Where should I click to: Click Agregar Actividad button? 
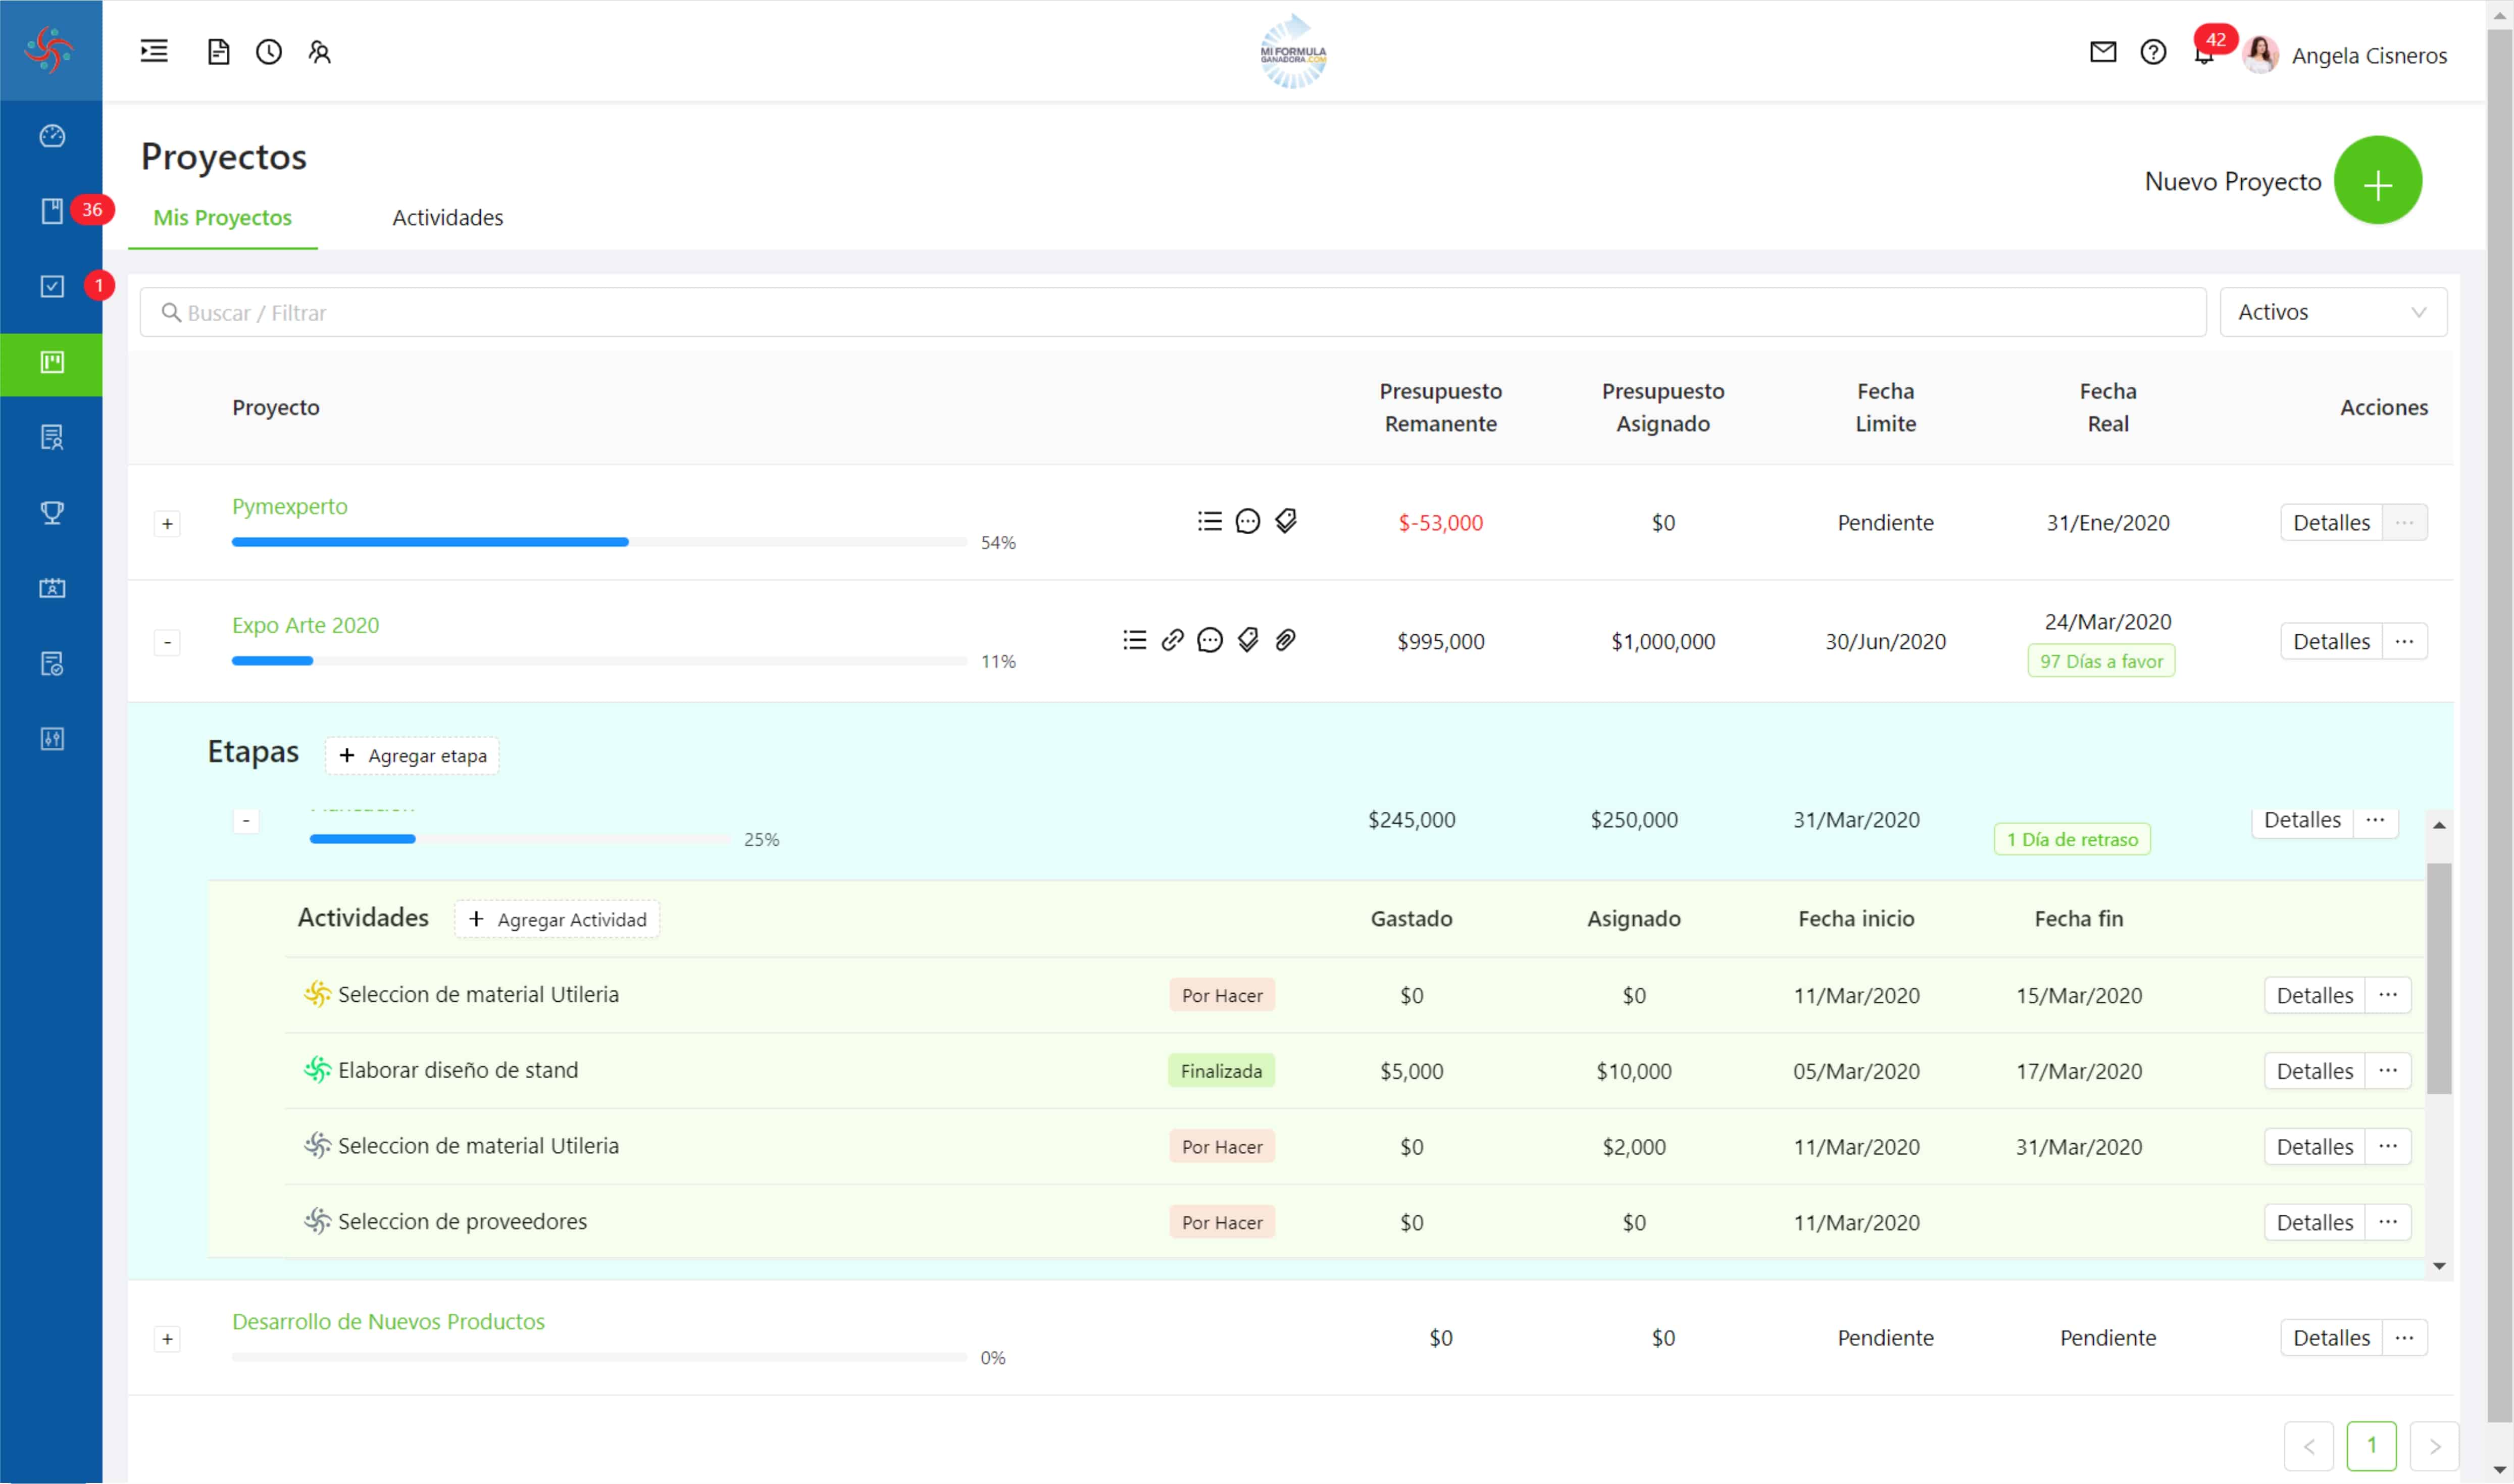pyautogui.click(x=557, y=920)
